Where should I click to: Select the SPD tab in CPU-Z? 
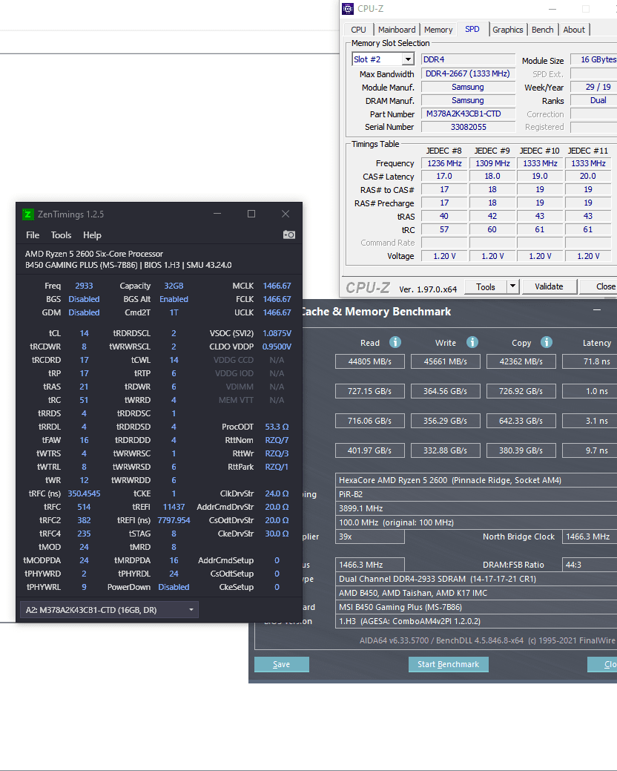click(x=472, y=29)
